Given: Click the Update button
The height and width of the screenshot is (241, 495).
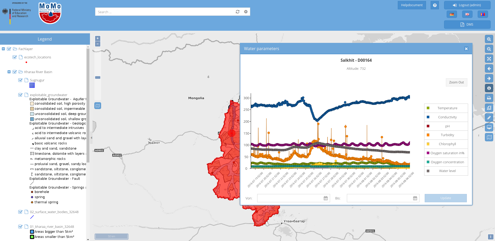Looking at the screenshot, I should click(x=446, y=198).
